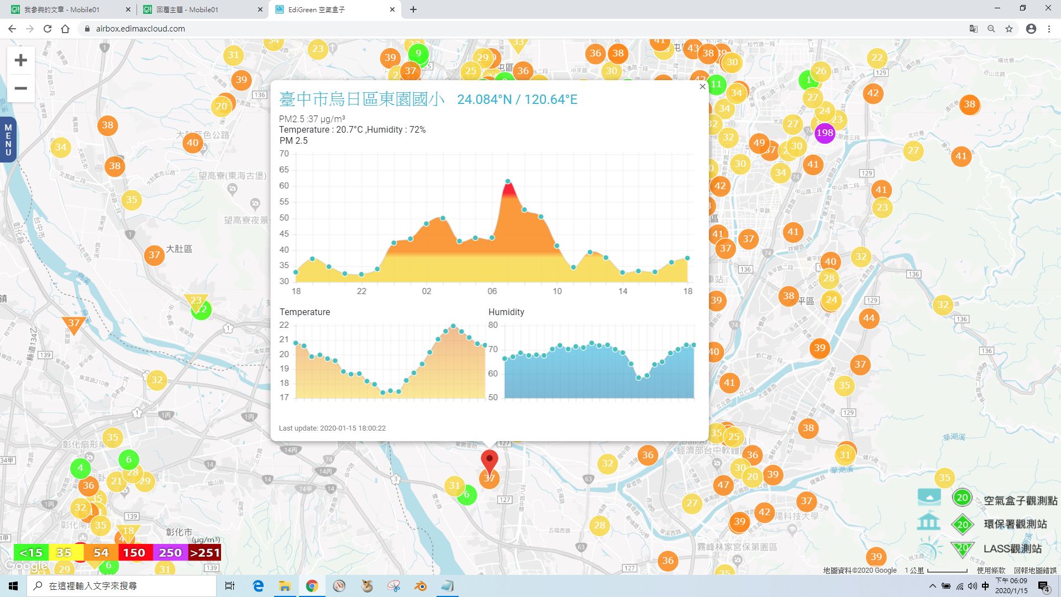Open a new browser tab
The height and width of the screenshot is (597, 1061).
point(413,9)
